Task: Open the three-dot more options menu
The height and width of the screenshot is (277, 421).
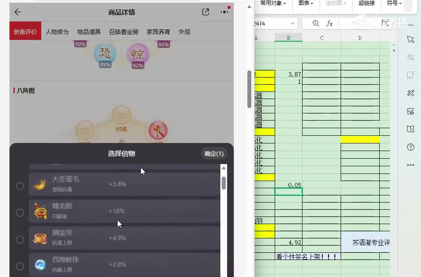Action: [224, 12]
